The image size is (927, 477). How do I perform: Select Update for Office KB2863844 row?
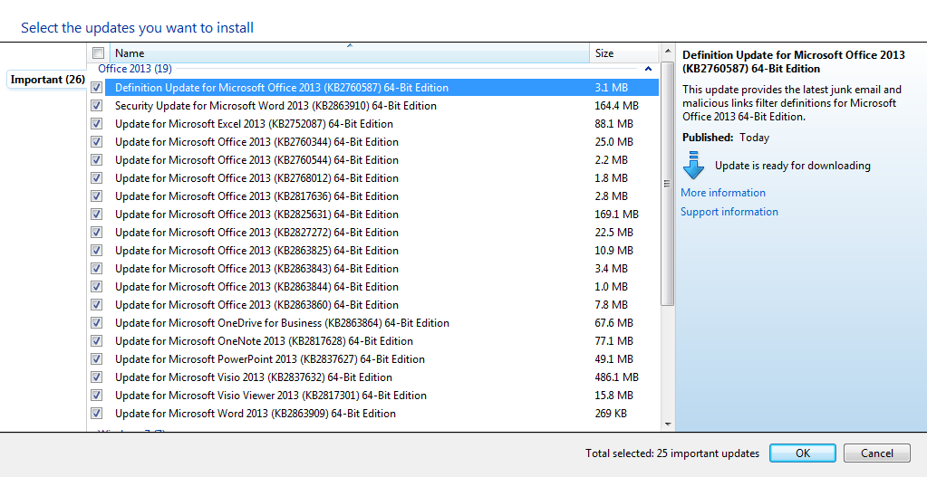(x=381, y=287)
